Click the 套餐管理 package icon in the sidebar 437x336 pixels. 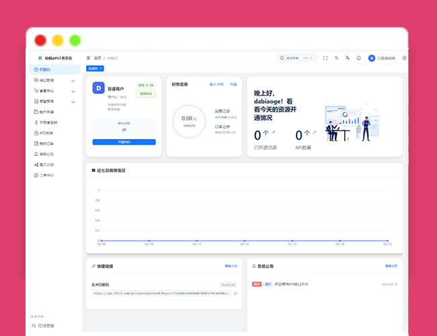(x=36, y=101)
